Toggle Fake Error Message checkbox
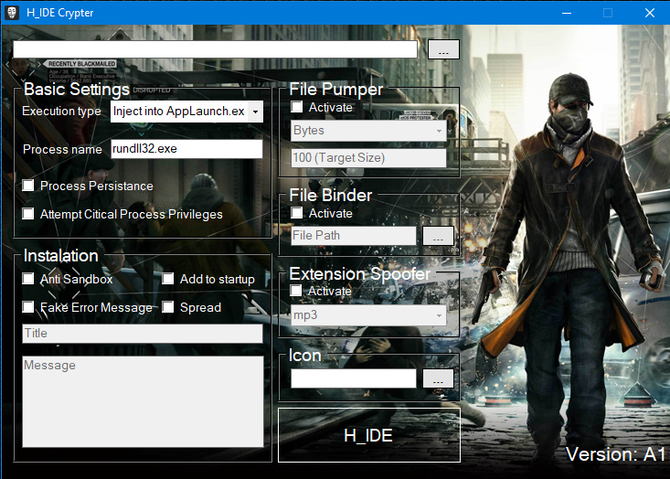Viewport: 670px width, 479px height. (x=28, y=307)
